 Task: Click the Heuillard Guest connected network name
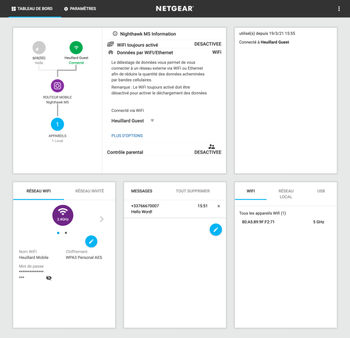point(128,121)
